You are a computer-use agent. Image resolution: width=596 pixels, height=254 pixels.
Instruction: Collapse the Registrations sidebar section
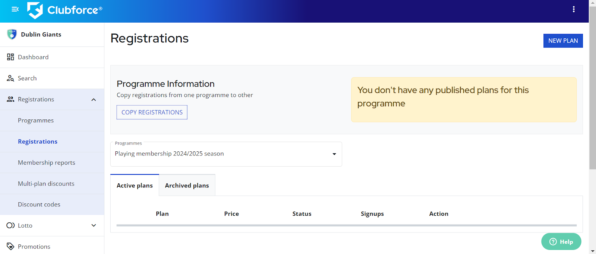click(x=93, y=99)
